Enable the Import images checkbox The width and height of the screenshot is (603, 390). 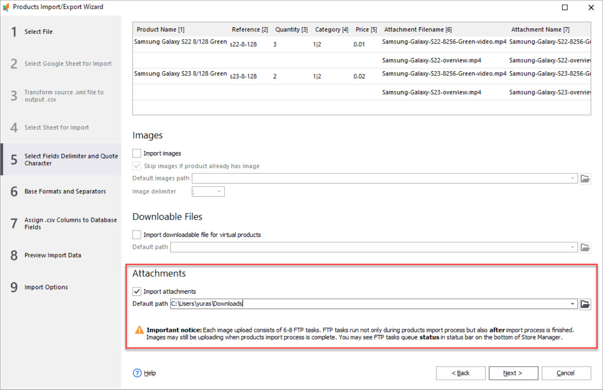(137, 153)
